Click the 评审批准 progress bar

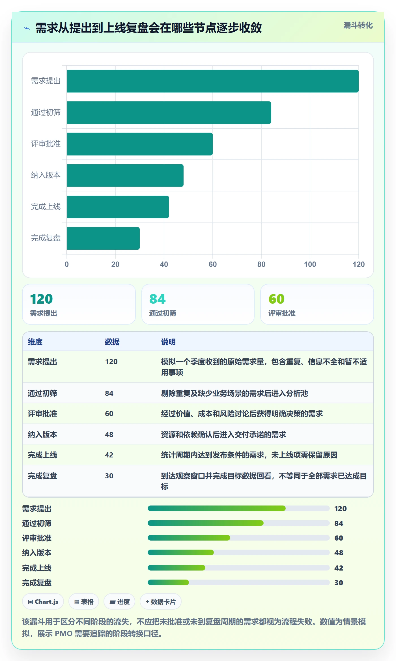(239, 538)
